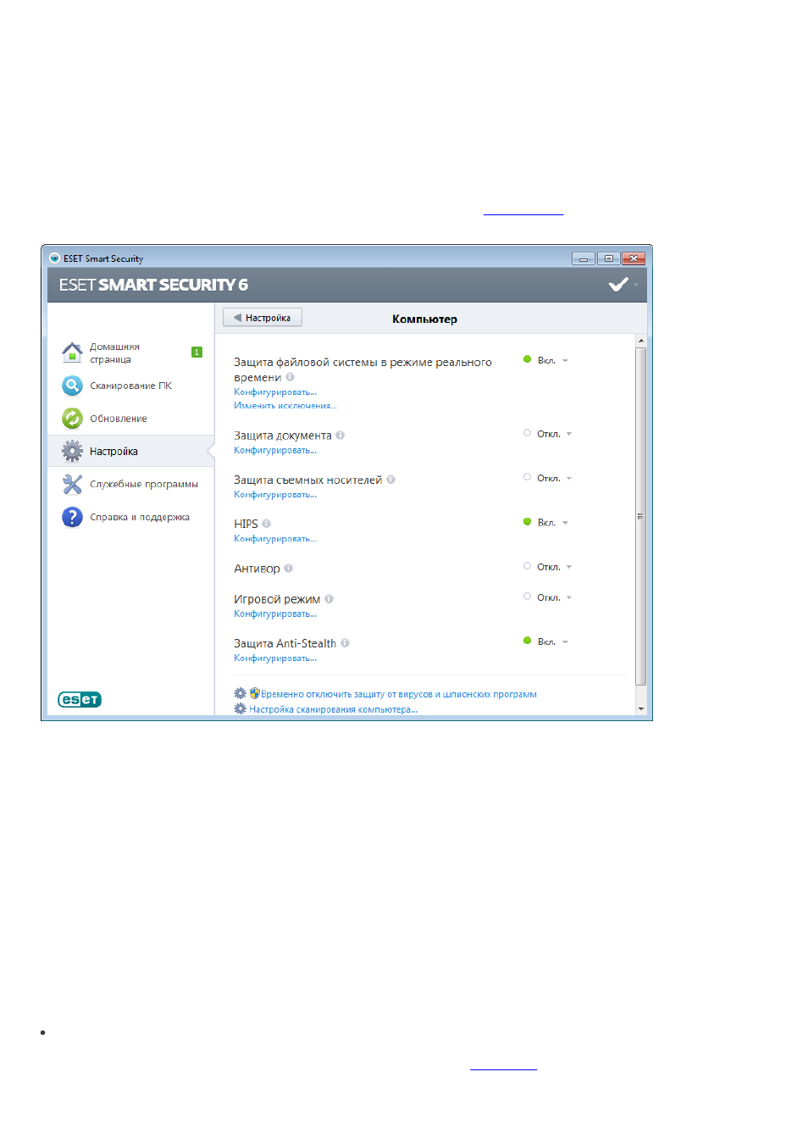Click the vertical scrollbar thumb
Viewport: 808px width, 1144px height.
pos(641,516)
